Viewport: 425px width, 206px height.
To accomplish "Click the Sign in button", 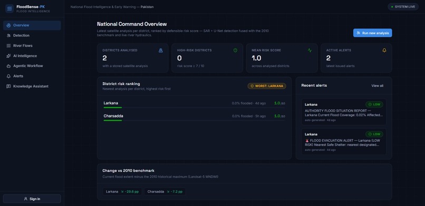I will (32, 199).
